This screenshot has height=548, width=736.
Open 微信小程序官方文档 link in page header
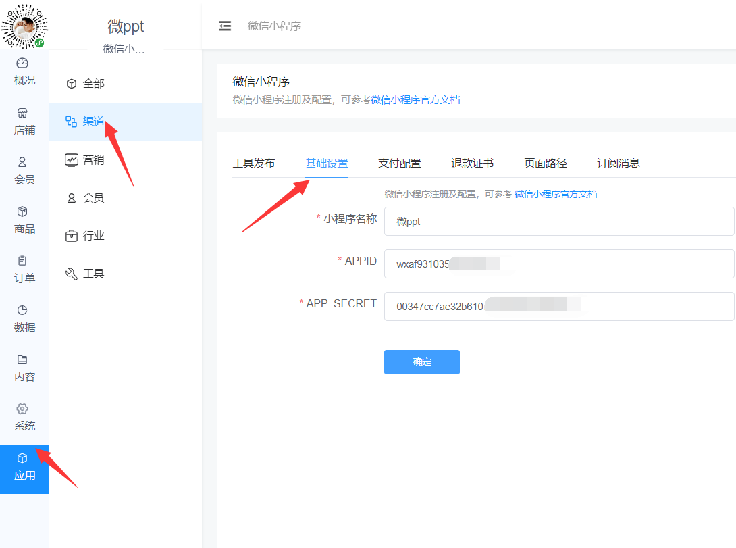tap(415, 100)
